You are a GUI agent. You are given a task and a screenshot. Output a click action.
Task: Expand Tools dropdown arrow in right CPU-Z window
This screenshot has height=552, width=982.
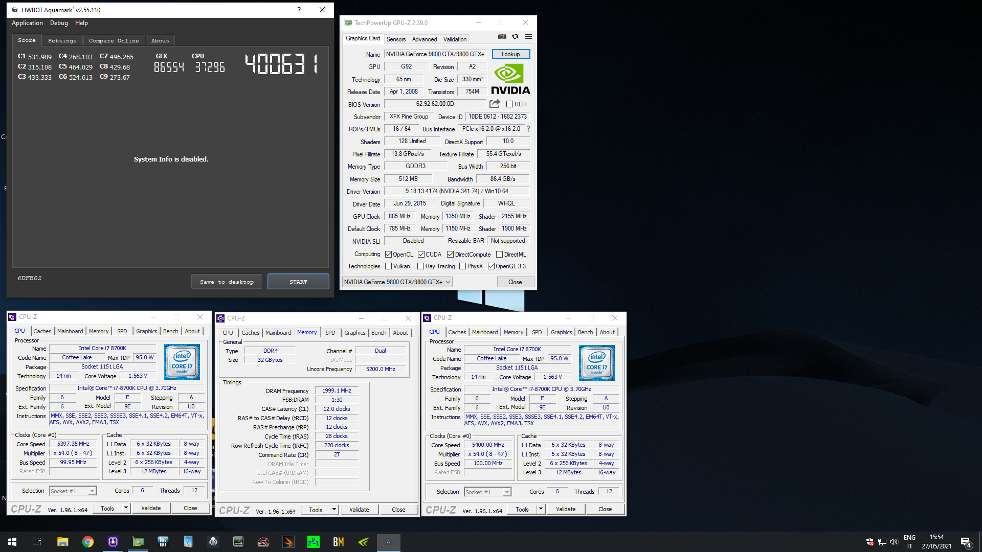point(541,509)
